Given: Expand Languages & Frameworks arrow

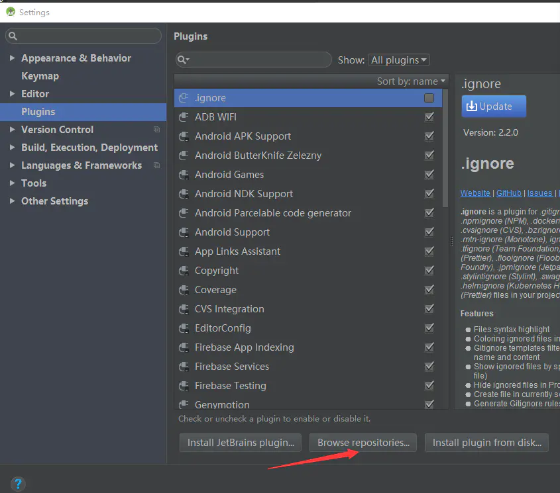Looking at the screenshot, I should click(x=12, y=165).
